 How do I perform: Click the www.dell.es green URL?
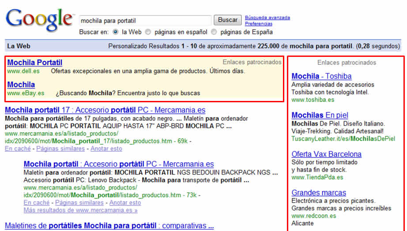click(x=23, y=71)
